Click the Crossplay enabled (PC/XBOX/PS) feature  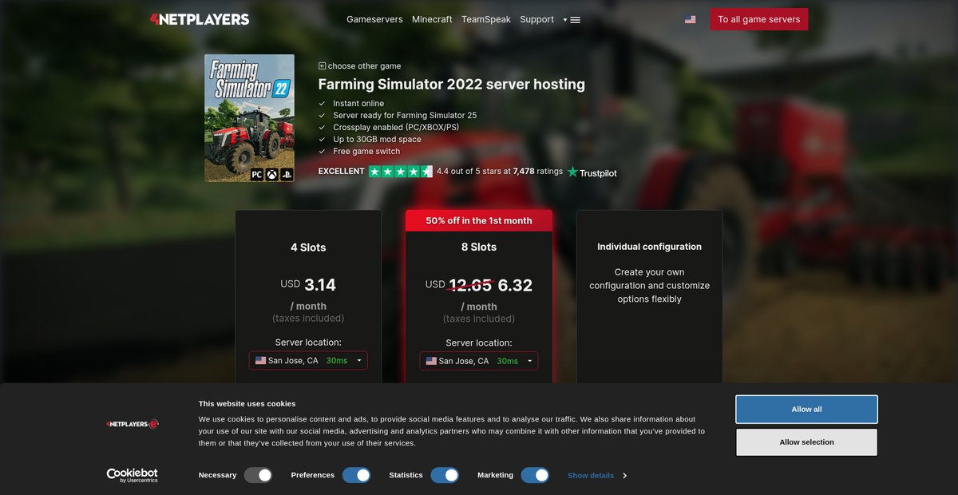point(396,127)
